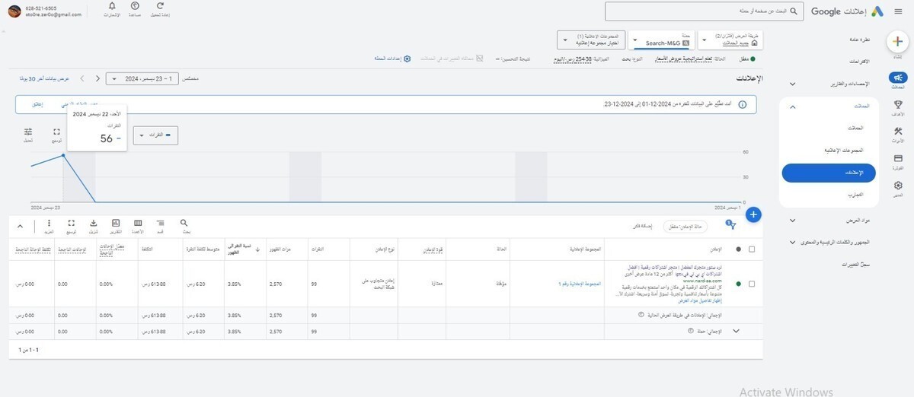Select the Ads (الإعلانات) item in sidebar
The width and height of the screenshot is (914, 397).
[x=829, y=173]
